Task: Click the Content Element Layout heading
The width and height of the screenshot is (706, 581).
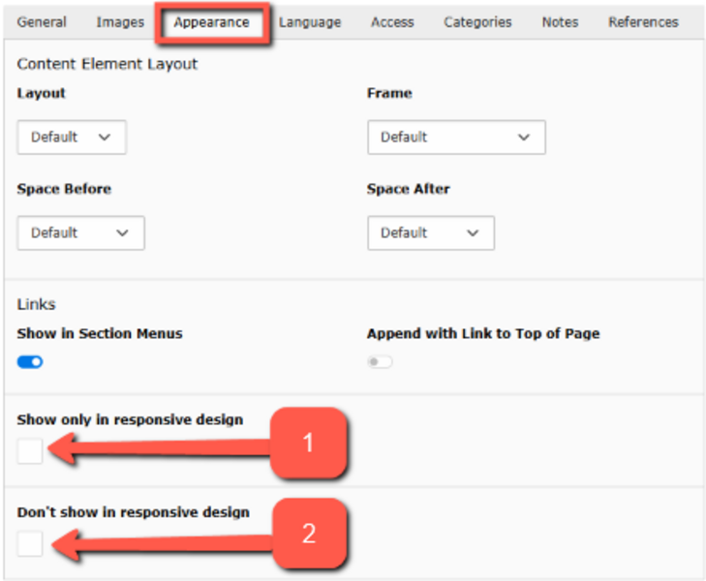Action: point(107,64)
